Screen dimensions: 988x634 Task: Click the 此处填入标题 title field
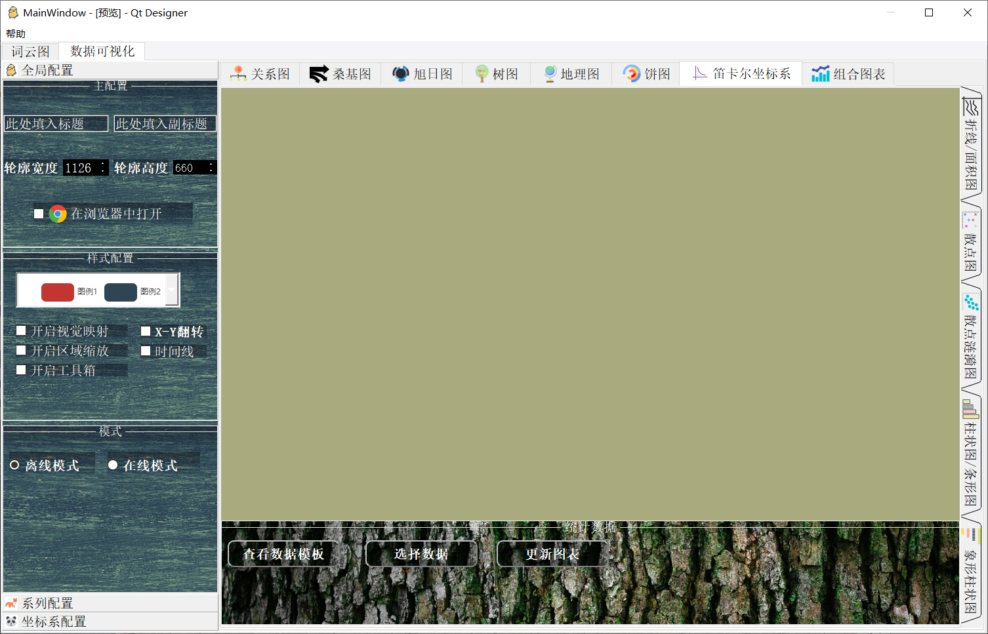pos(56,124)
